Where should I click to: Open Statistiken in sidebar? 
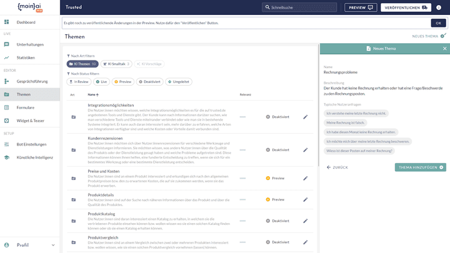point(26,57)
